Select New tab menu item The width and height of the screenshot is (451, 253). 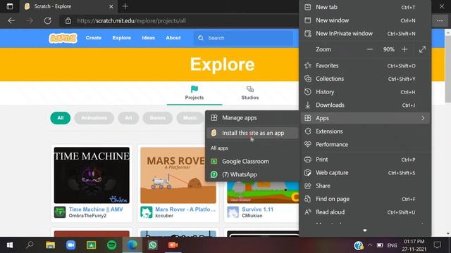point(365,7)
